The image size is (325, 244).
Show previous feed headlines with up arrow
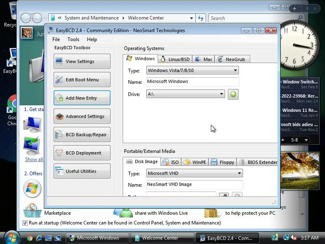coord(283,140)
